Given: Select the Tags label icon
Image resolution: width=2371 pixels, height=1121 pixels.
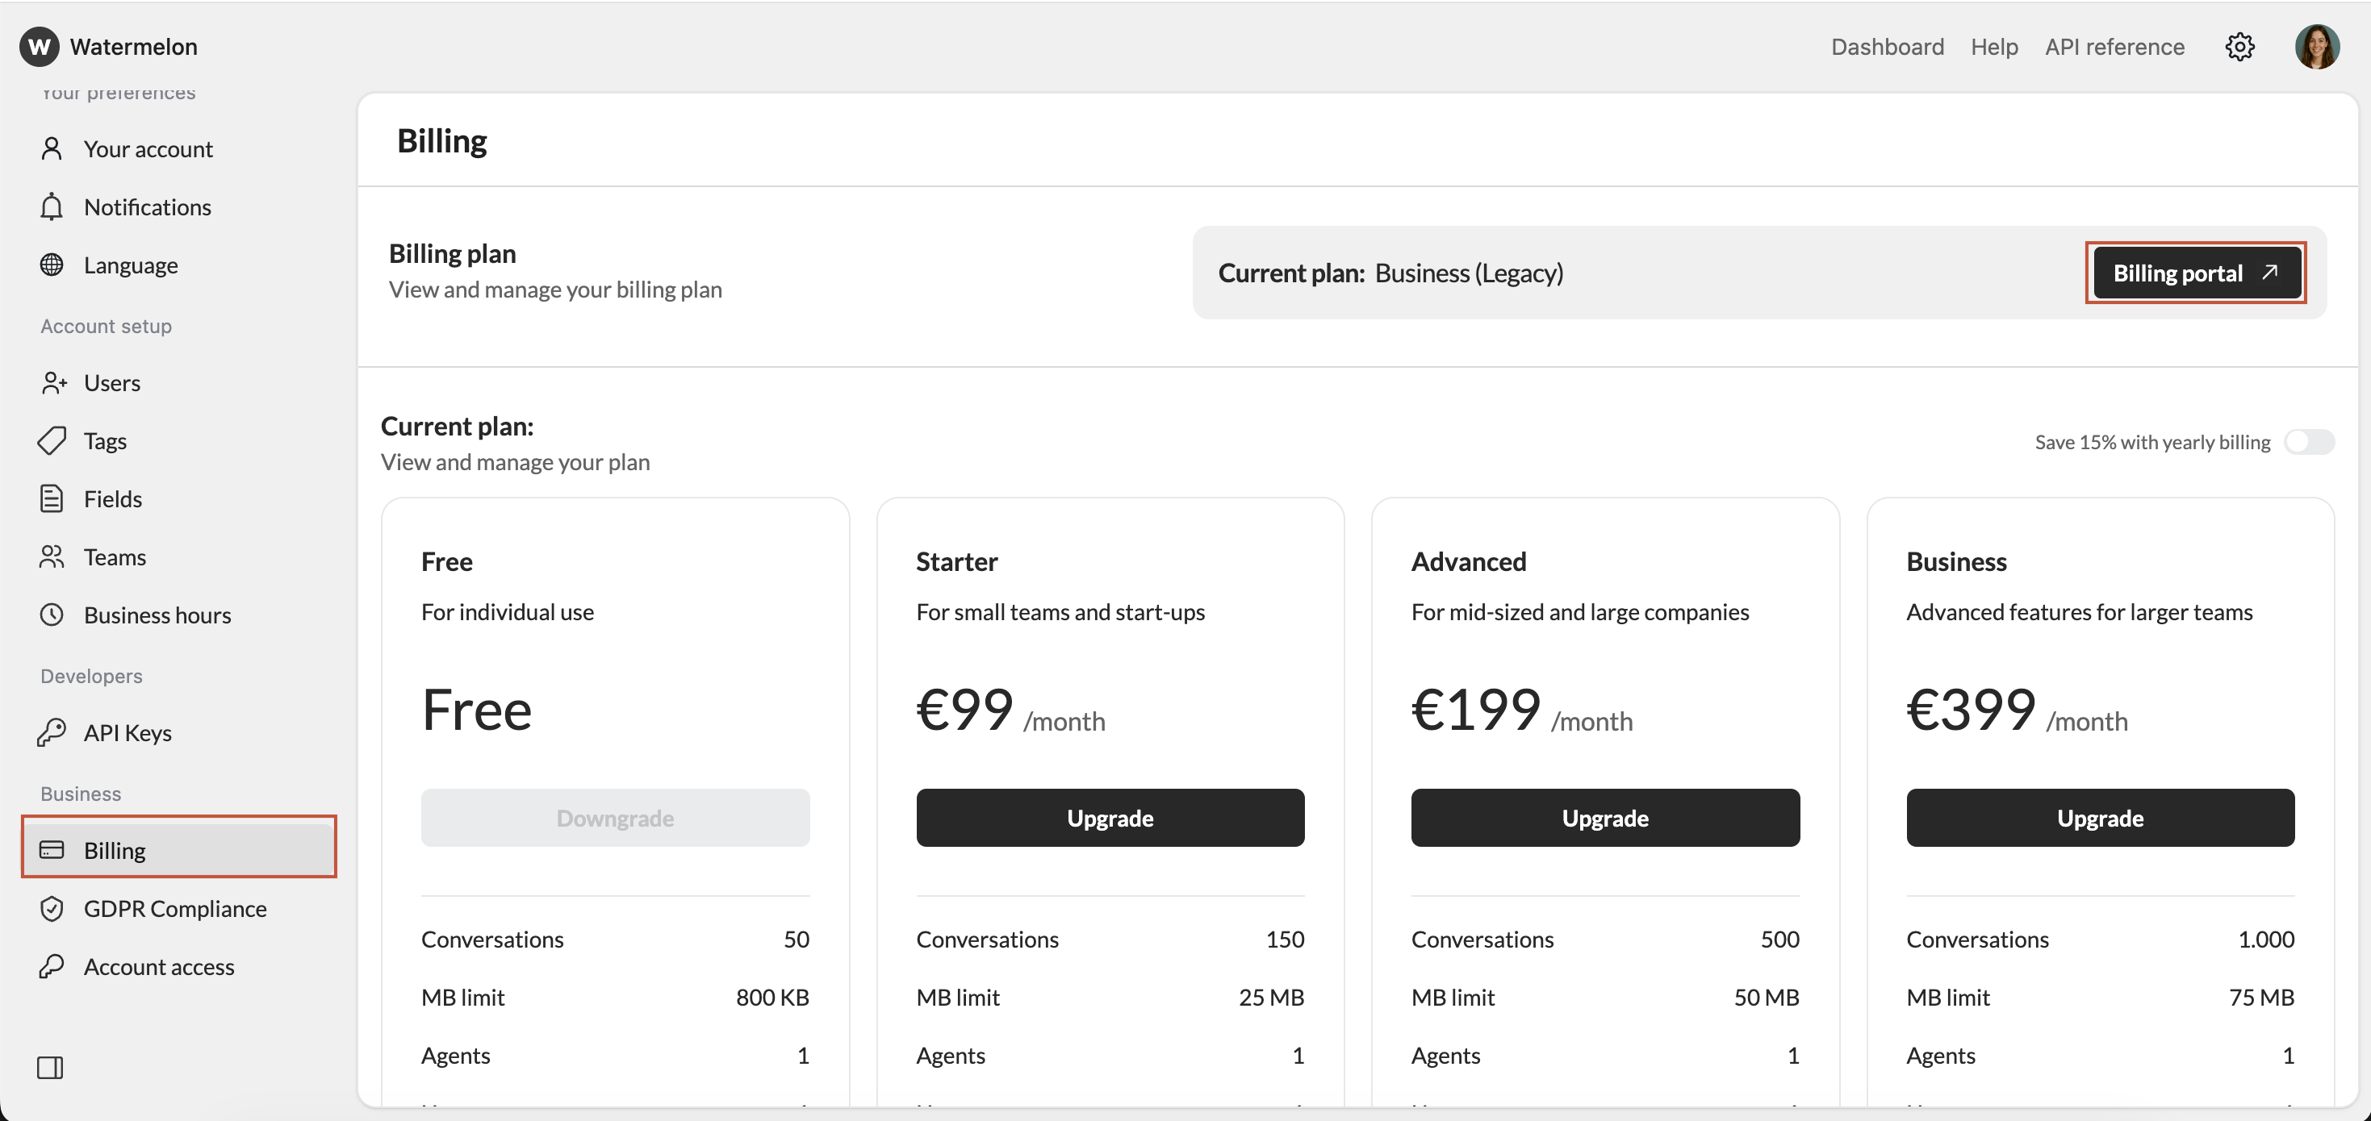Looking at the screenshot, I should pos(52,440).
